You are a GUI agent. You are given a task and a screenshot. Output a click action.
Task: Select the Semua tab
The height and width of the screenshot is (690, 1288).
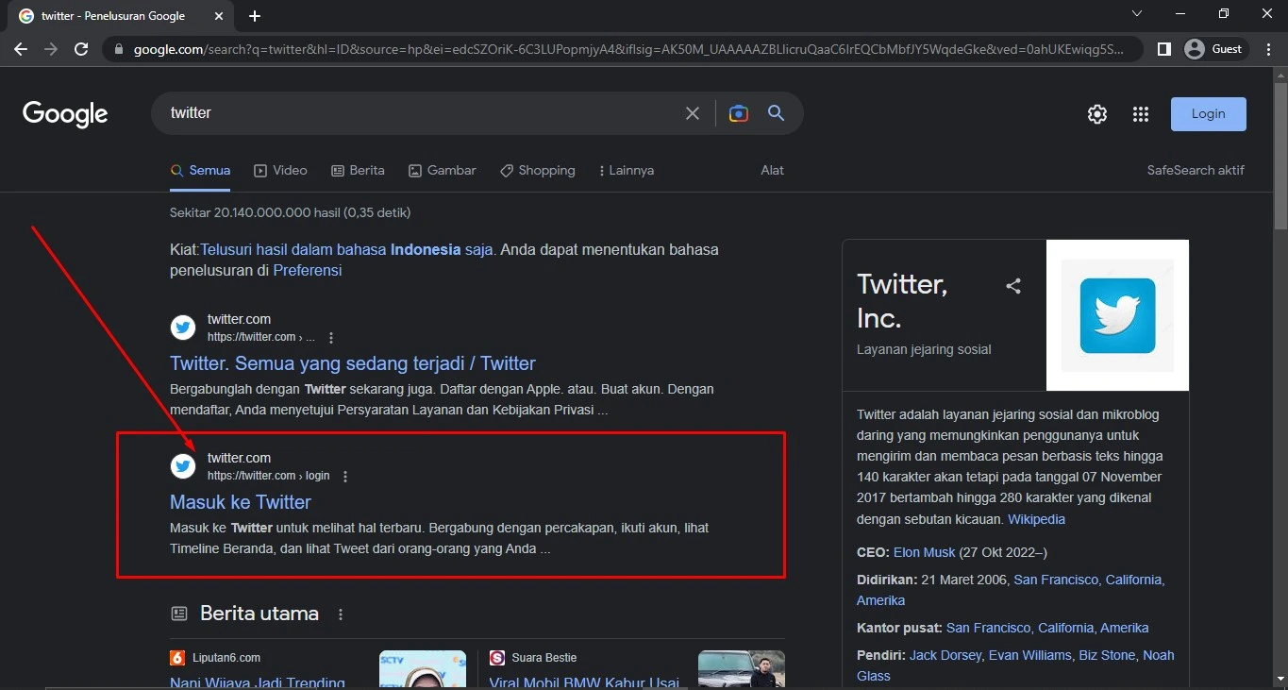(x=200, y=171)
